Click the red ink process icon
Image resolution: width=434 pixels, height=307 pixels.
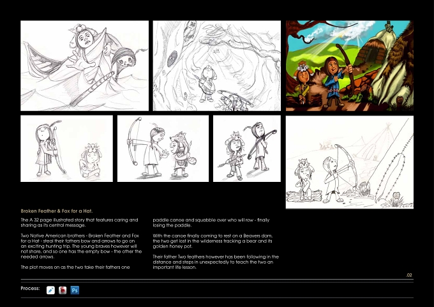click(63, 290)
